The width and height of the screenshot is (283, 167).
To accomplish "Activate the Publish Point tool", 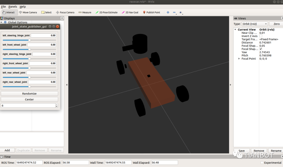I will (x=151, y=13).
